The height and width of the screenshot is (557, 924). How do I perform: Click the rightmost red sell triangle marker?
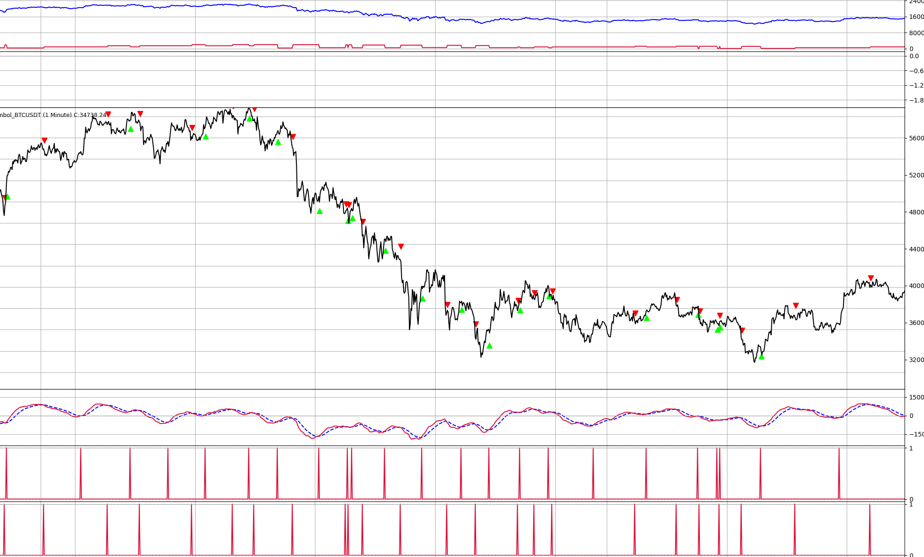pyautogui.click(x=871, y=278)
